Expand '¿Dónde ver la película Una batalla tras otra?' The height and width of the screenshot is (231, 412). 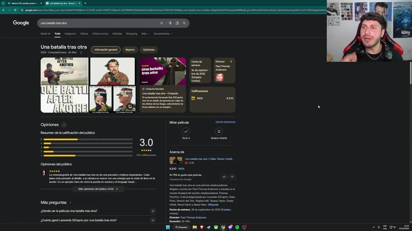(98, 211)
